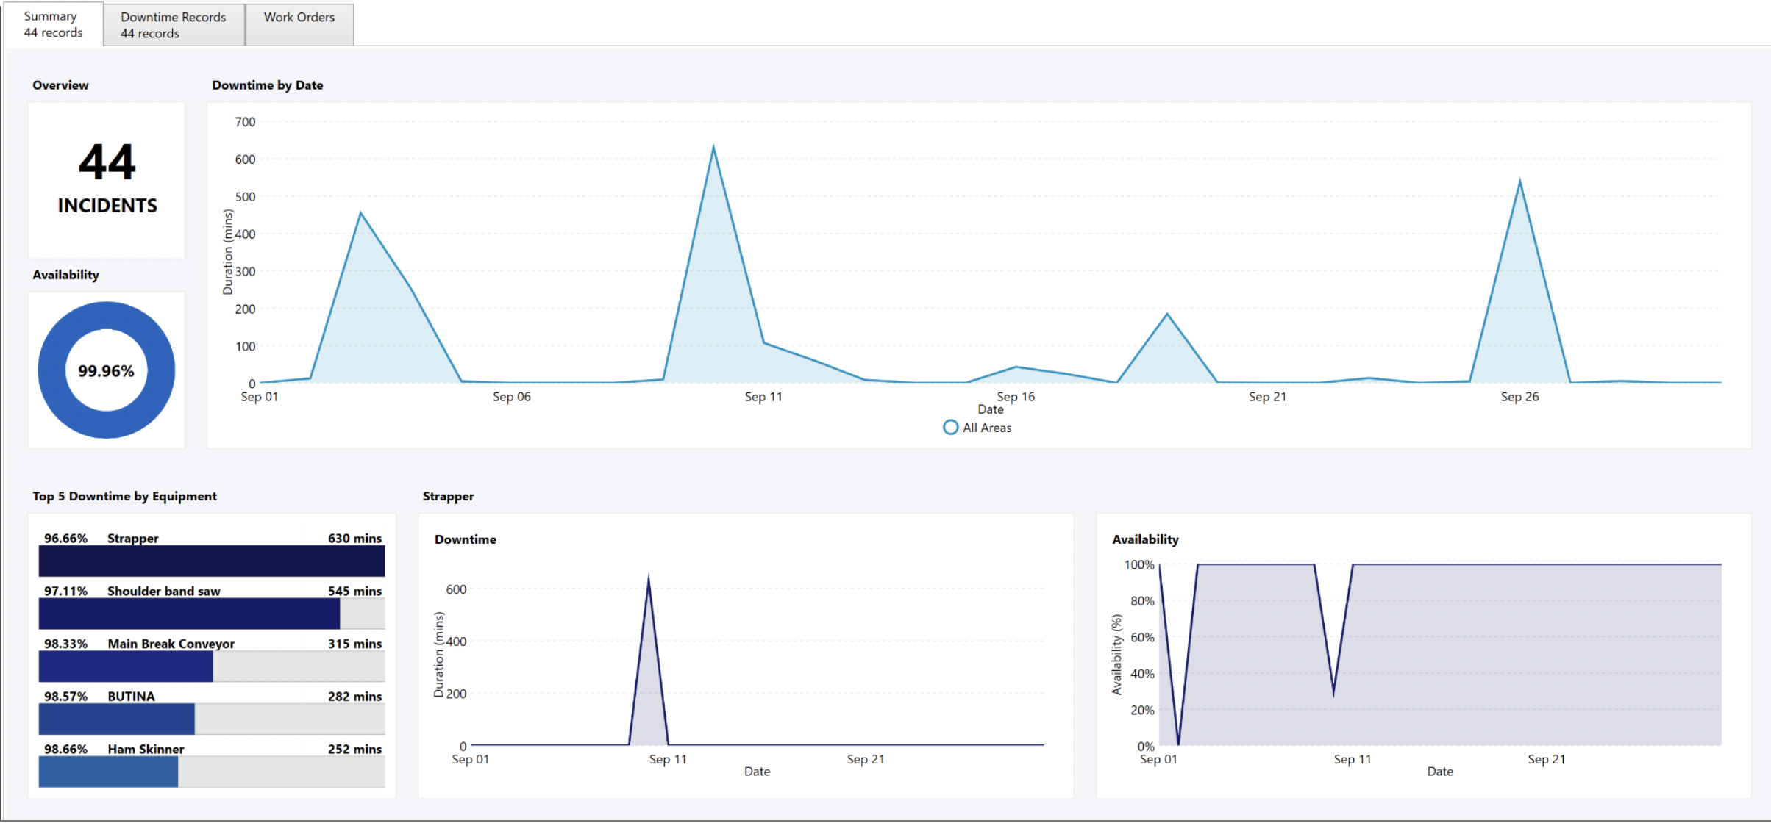1771x823 pixels.
Task: Select the Summary tab
Action: pos(51,24)
